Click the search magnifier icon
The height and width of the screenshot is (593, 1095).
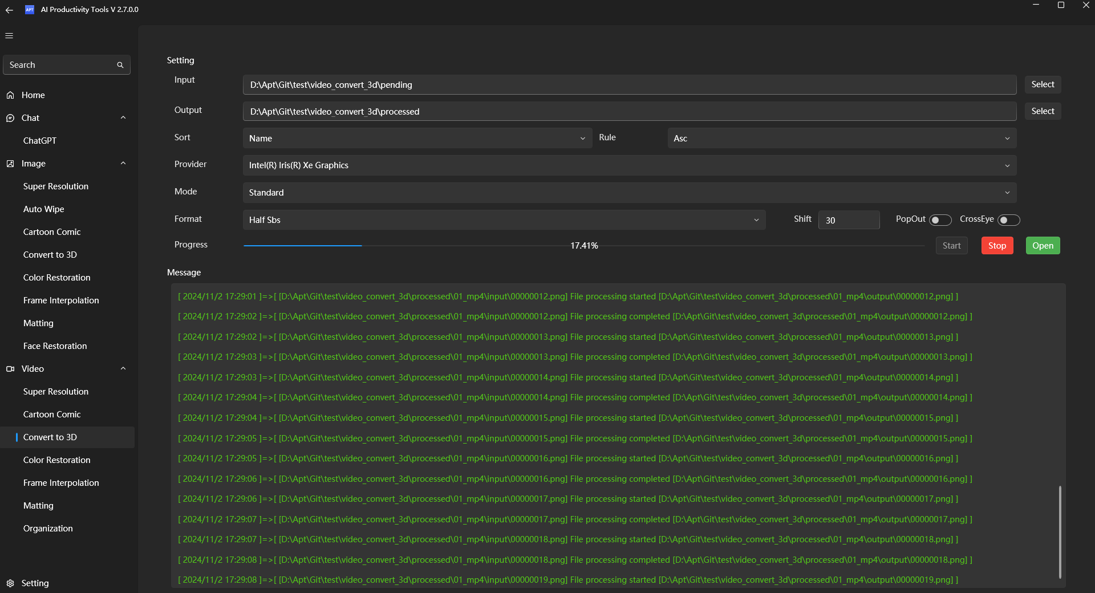(x=120, y=65)
